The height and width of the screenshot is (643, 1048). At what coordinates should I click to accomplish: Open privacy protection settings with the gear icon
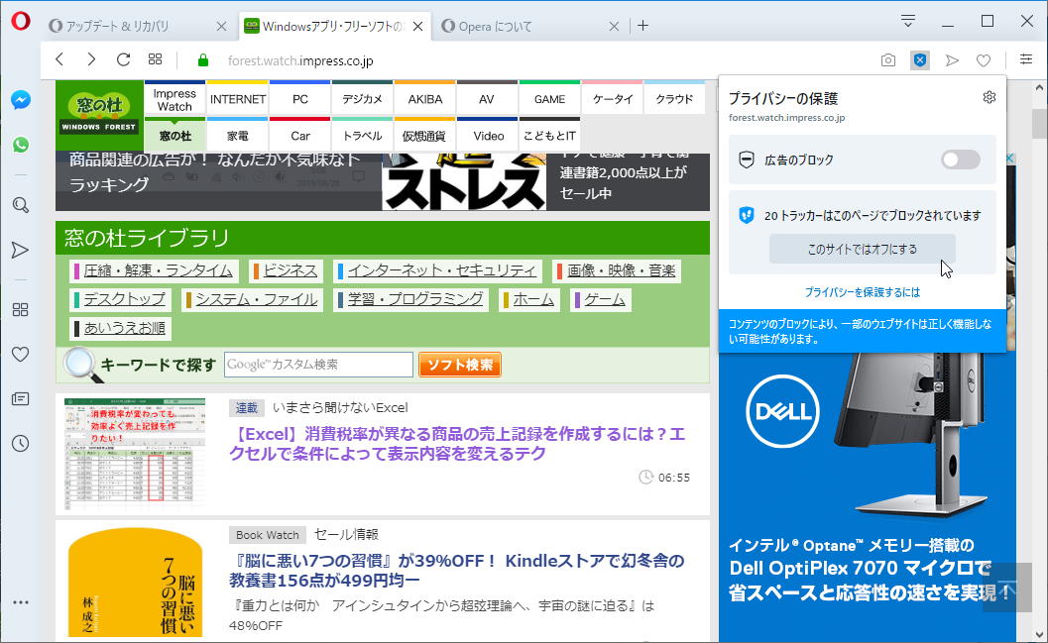coord(989,97)
